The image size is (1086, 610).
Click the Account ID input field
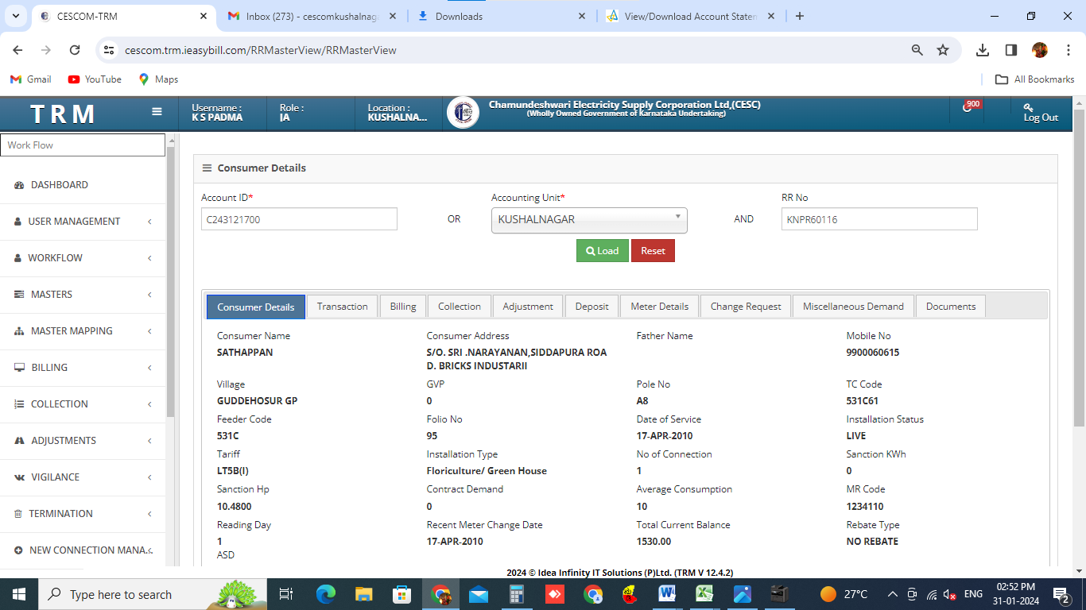(x=299, y=219)
